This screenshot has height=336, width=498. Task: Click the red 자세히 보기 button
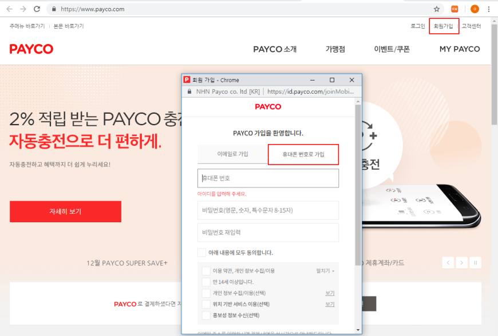pos(65,211)
